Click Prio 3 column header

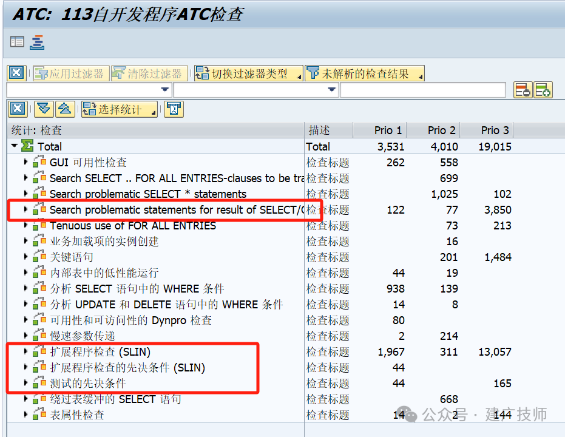(487, 130)
